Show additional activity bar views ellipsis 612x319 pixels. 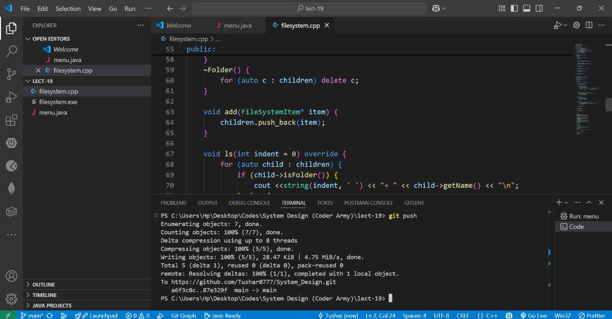pyautogui.click(x=11, y=234)
